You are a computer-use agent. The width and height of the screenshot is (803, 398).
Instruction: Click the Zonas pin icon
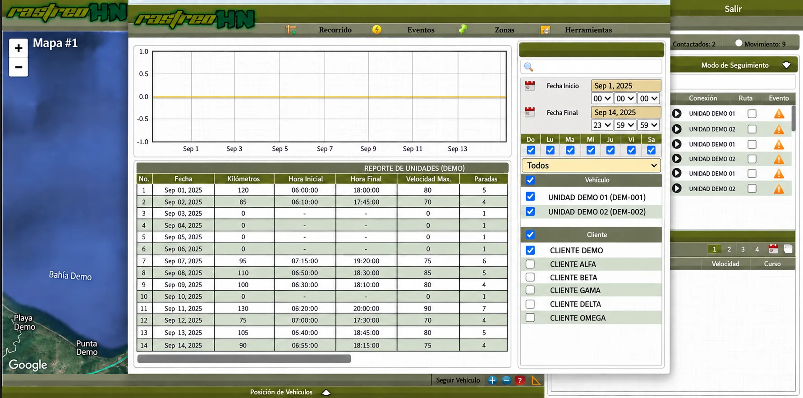pos(463,30)
